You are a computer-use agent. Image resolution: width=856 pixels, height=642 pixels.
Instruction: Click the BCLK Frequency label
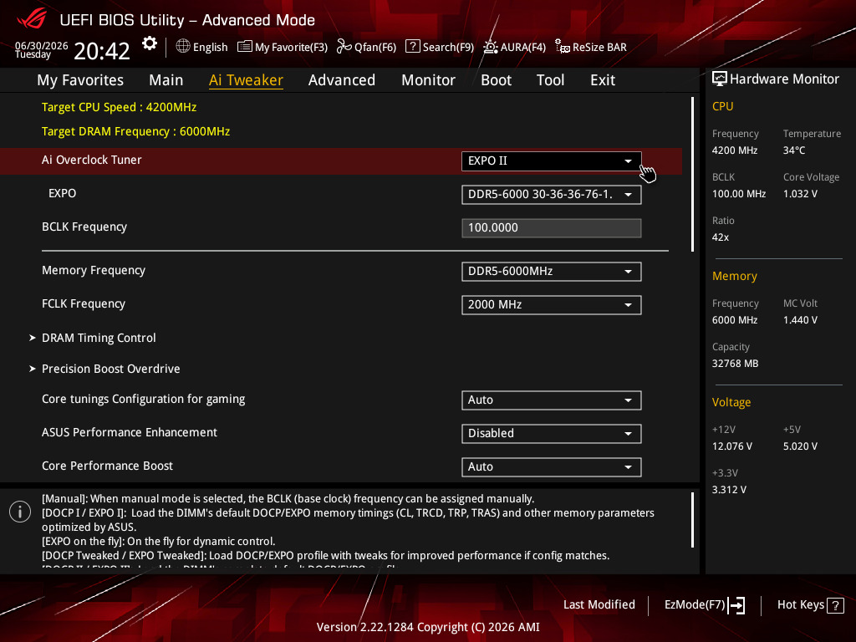tap(84, 227)
